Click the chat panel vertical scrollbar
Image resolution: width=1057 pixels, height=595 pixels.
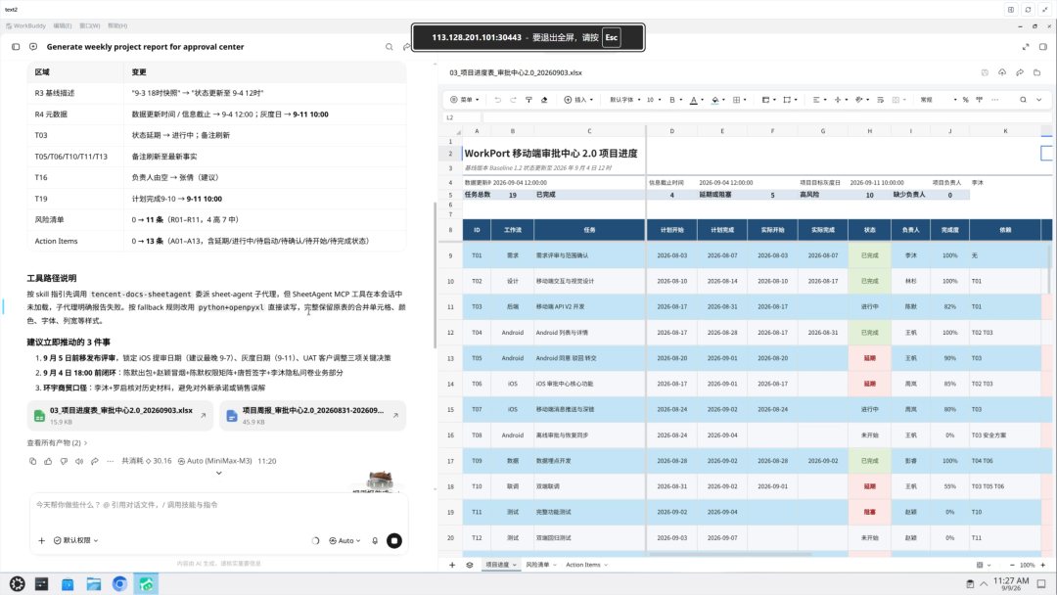[x=435, y=275]
